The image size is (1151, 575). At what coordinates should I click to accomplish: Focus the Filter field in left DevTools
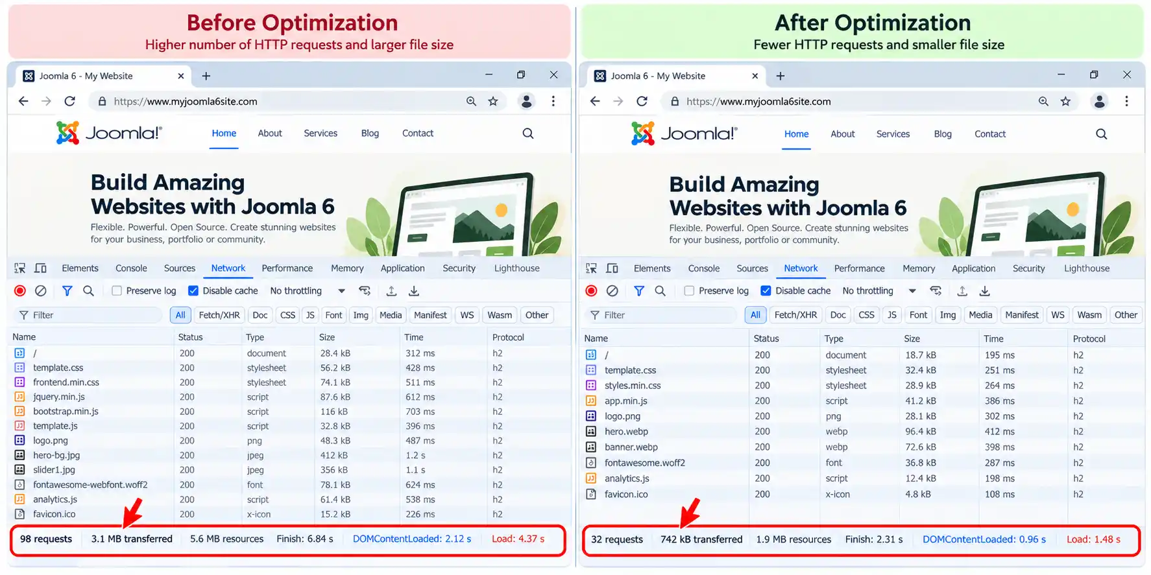(88, 315)
